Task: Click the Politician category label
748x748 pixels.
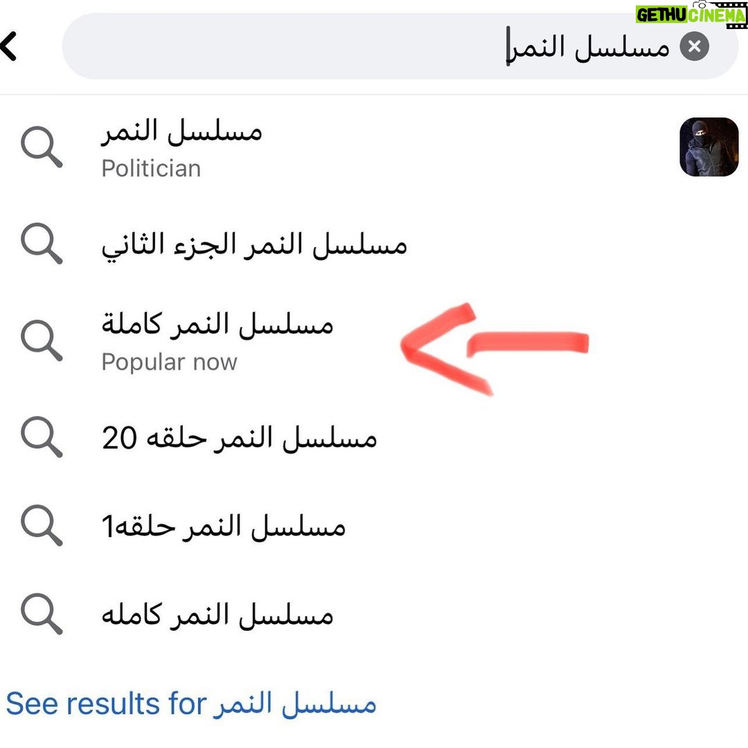Action: [151, 168]
